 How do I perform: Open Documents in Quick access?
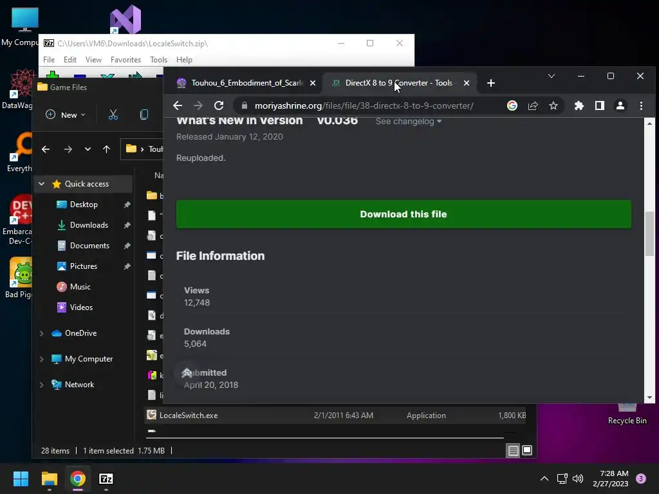pos(89,246)
